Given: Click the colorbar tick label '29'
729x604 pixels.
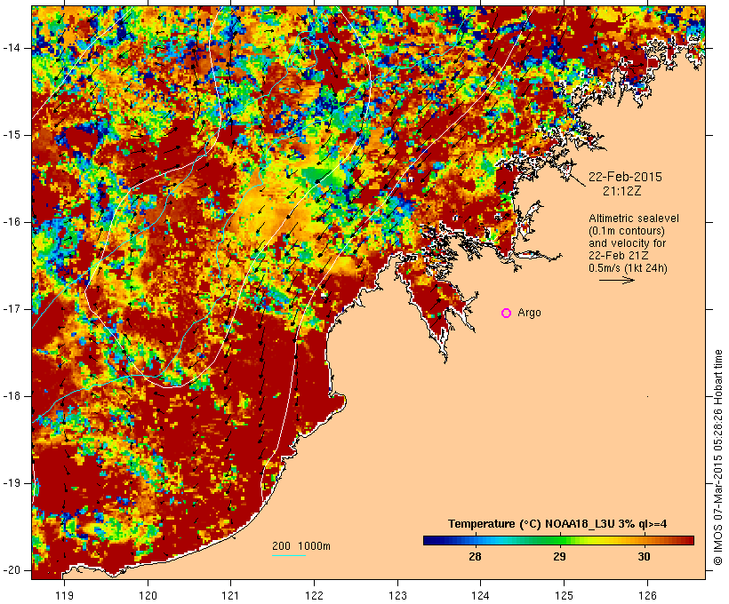Looking at the screenshot, I should 559,557.
